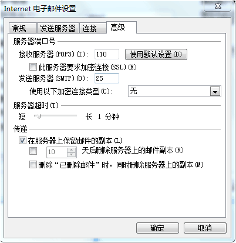The height and width of the screenshot is (243, 236).
Task: Switch to the 常规 tab
Action: click(x=23, y=28)
